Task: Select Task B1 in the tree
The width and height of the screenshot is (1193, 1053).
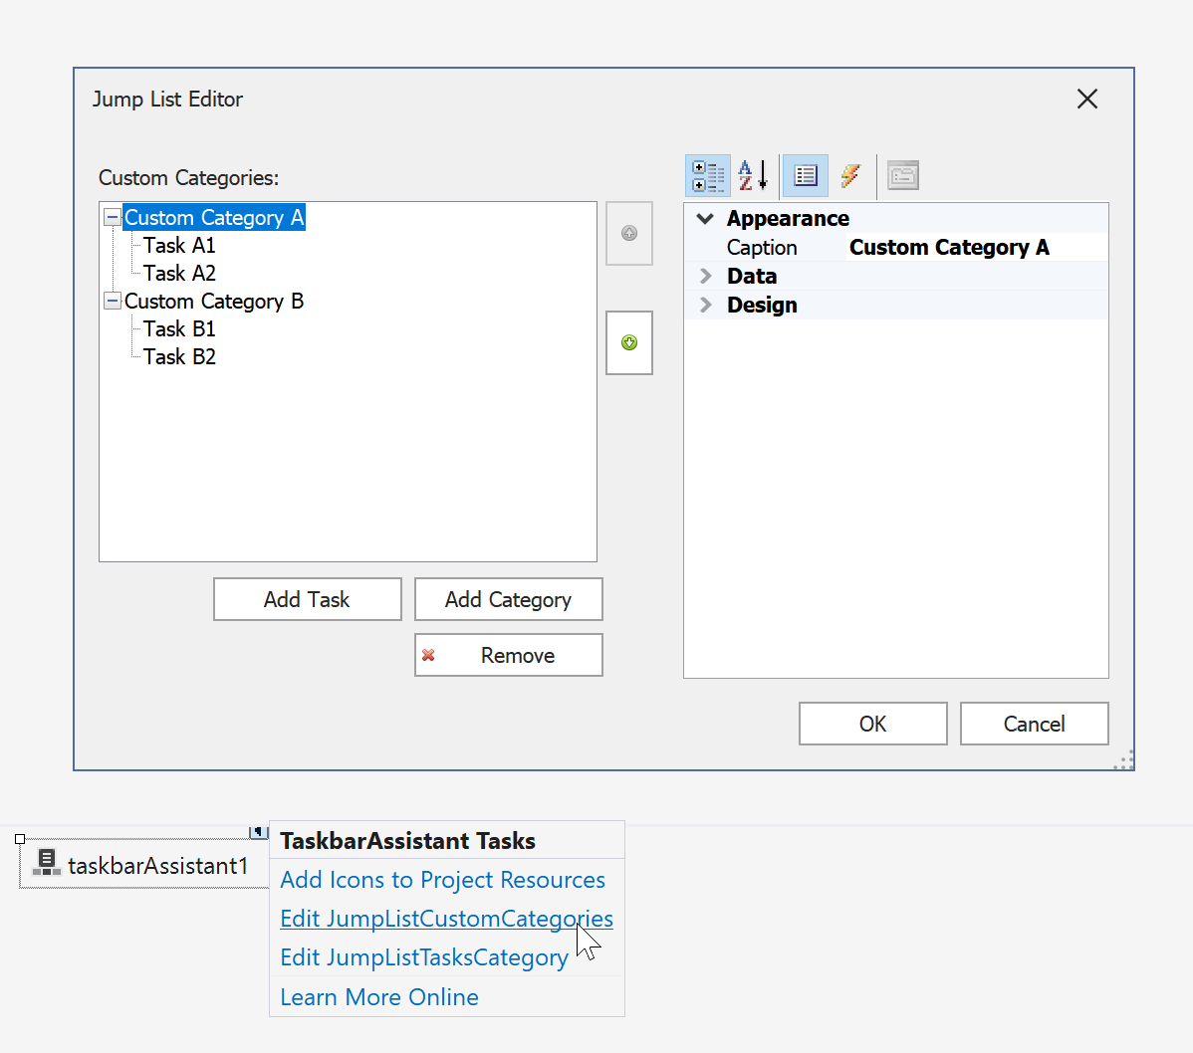Action: pyautogui.click(x=179, y=328)
